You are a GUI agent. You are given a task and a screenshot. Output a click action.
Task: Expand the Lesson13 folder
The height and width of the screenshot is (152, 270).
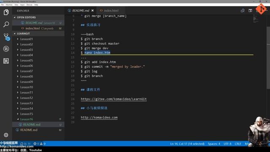click(x=38, y=103)
